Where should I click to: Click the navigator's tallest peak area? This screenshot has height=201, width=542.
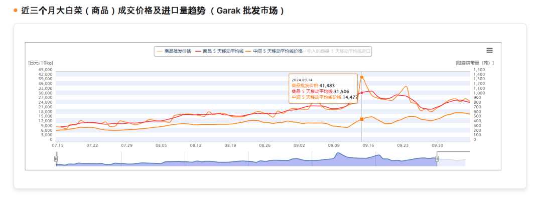(339, 156)
